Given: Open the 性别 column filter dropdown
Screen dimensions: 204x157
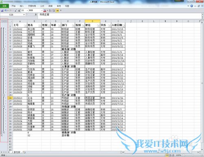Looking at the screenshot, I should coord(49,26).
